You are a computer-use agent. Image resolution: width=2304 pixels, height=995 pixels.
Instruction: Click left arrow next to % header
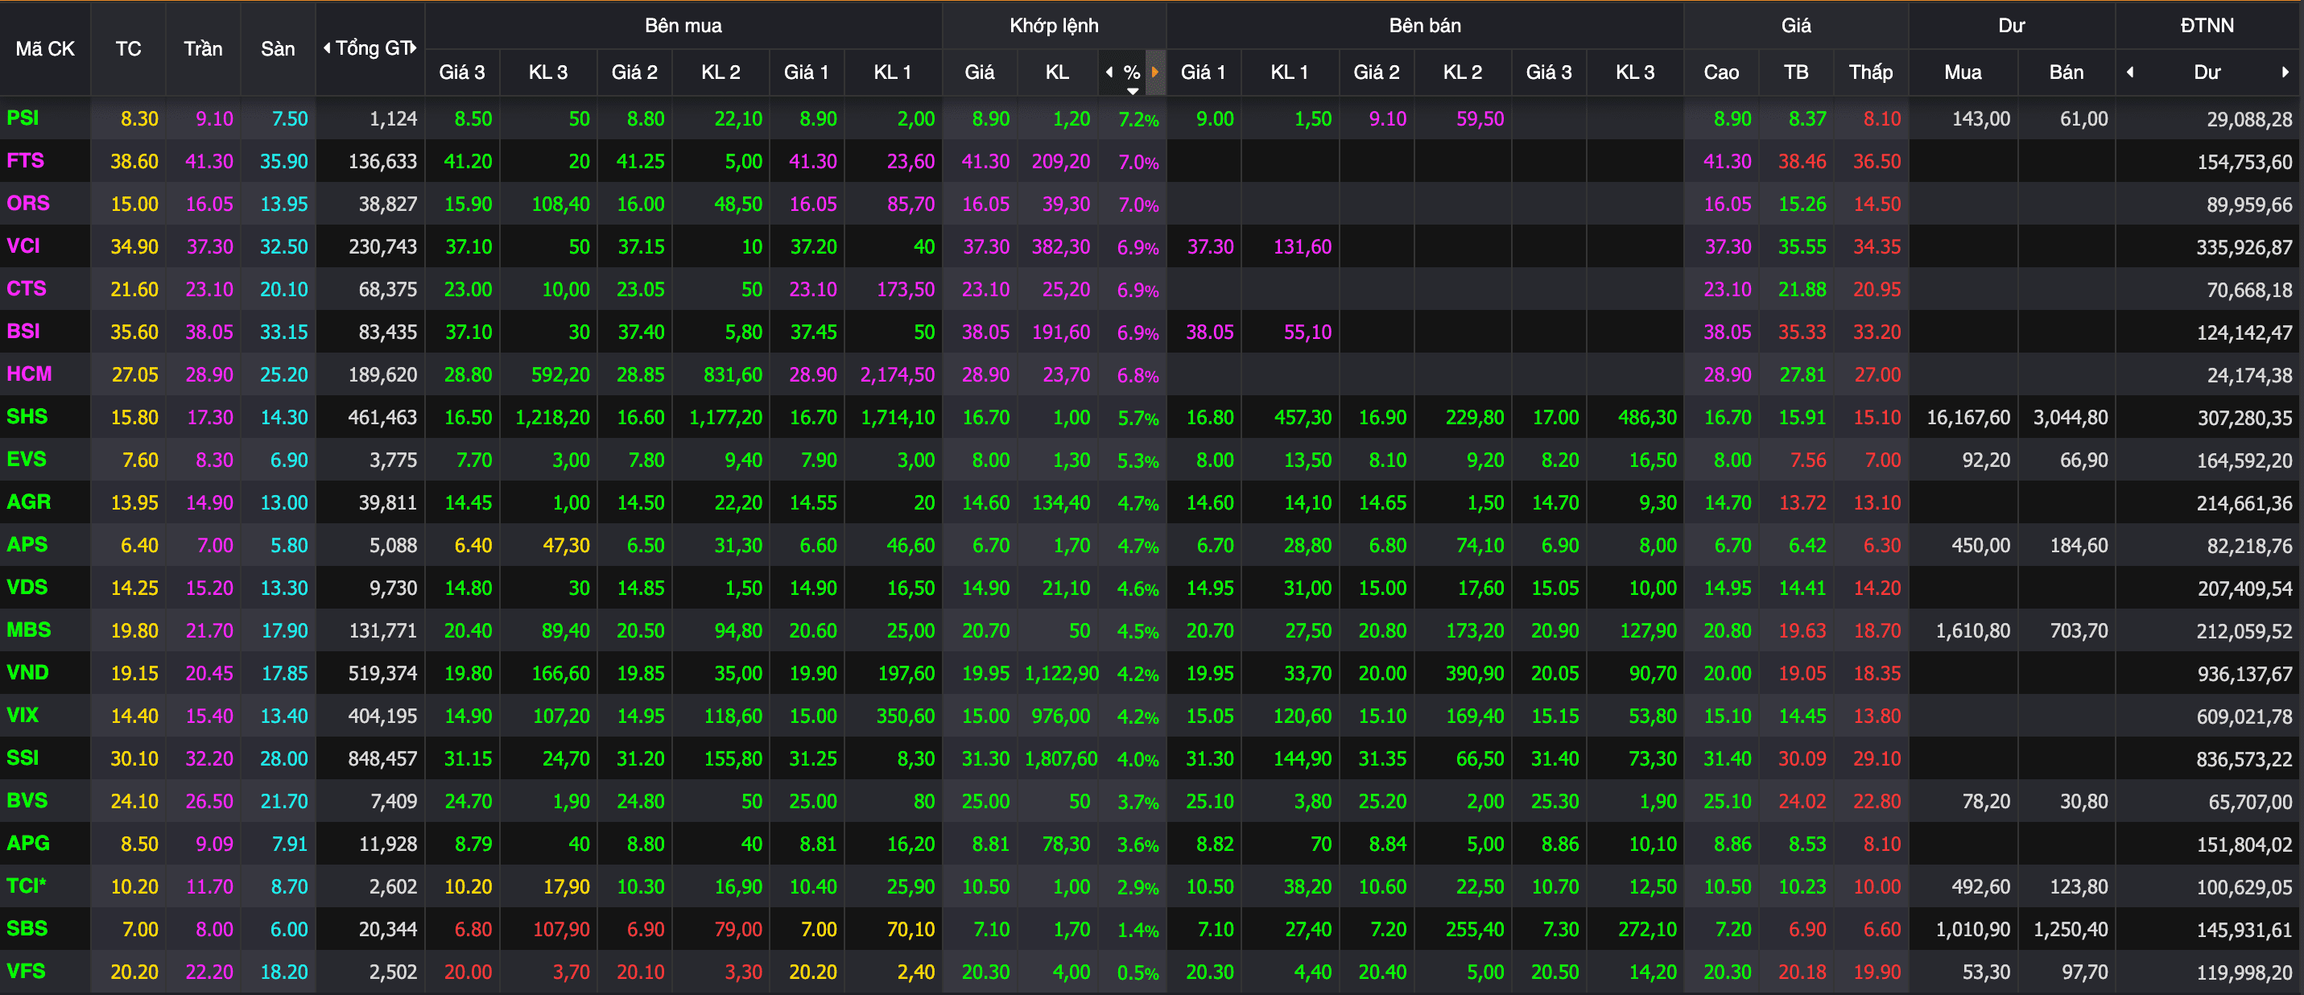coord(1110,72)
